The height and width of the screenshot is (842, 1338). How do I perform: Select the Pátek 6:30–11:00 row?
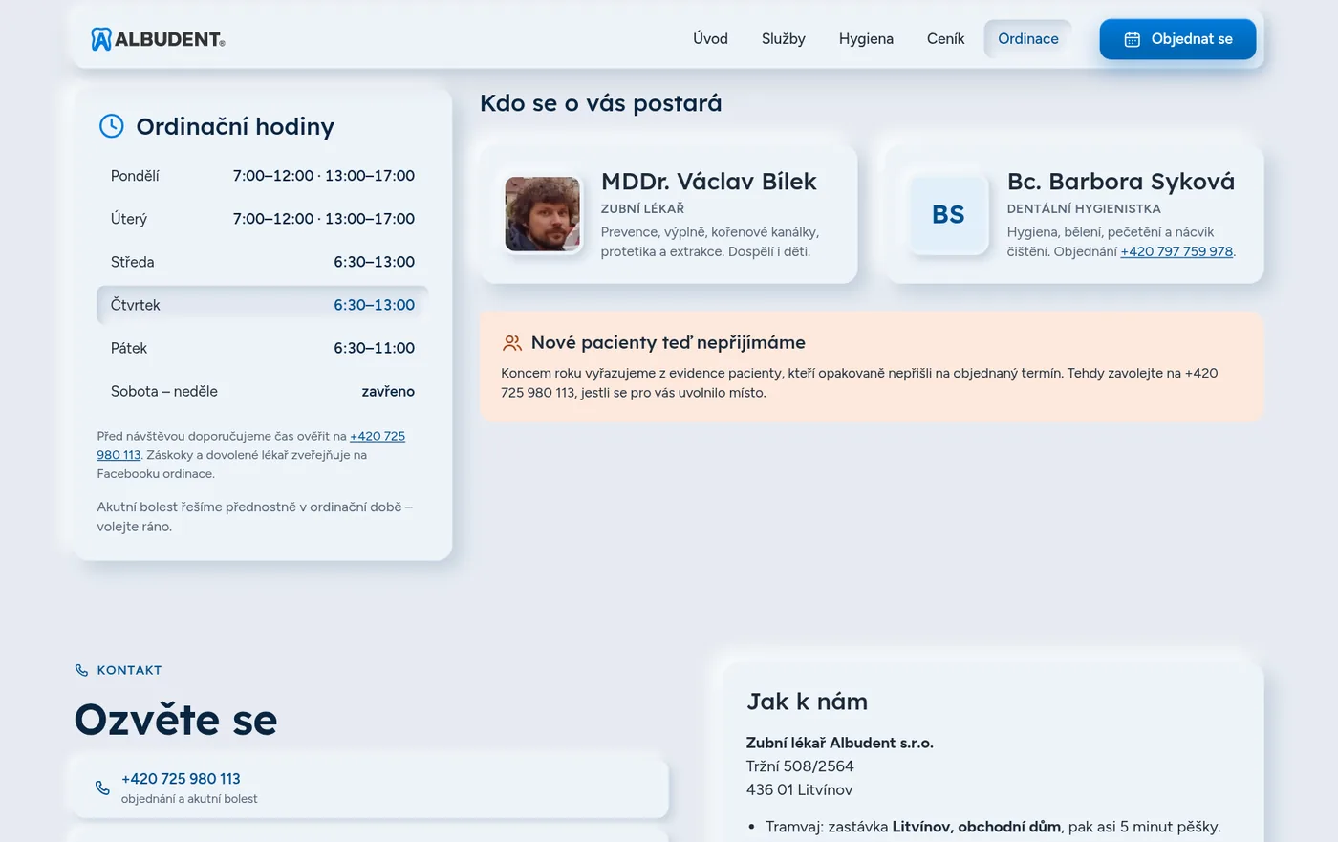pos(263,348)
